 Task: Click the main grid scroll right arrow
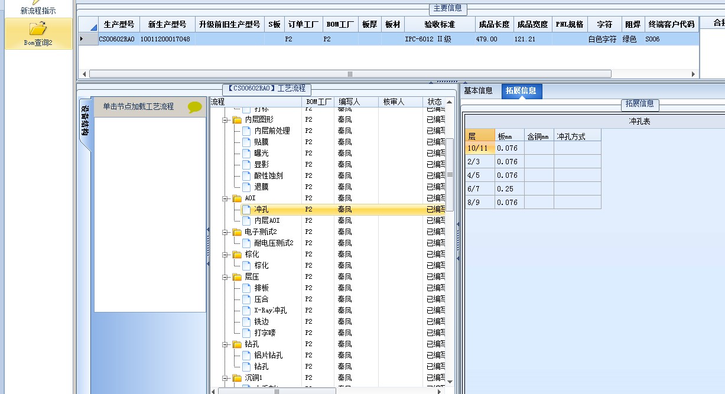[694, 74]
